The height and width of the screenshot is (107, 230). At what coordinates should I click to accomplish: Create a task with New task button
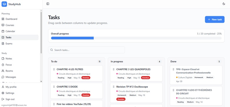pyautogui.click(x=215, y=19)
